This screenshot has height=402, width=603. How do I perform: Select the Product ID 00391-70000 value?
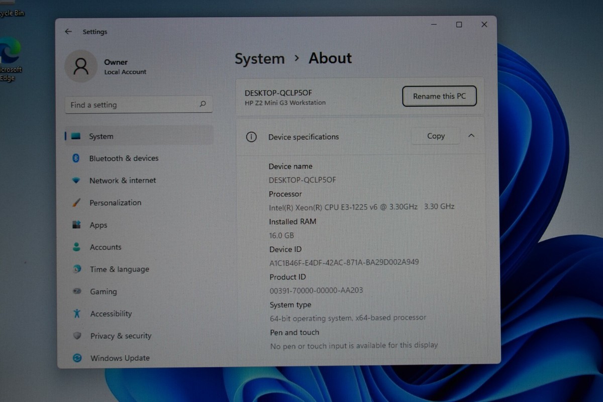pos(316,290)
